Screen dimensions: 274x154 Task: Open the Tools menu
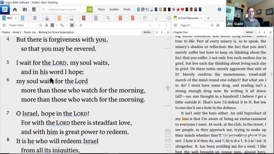click(x=127, y=9)
